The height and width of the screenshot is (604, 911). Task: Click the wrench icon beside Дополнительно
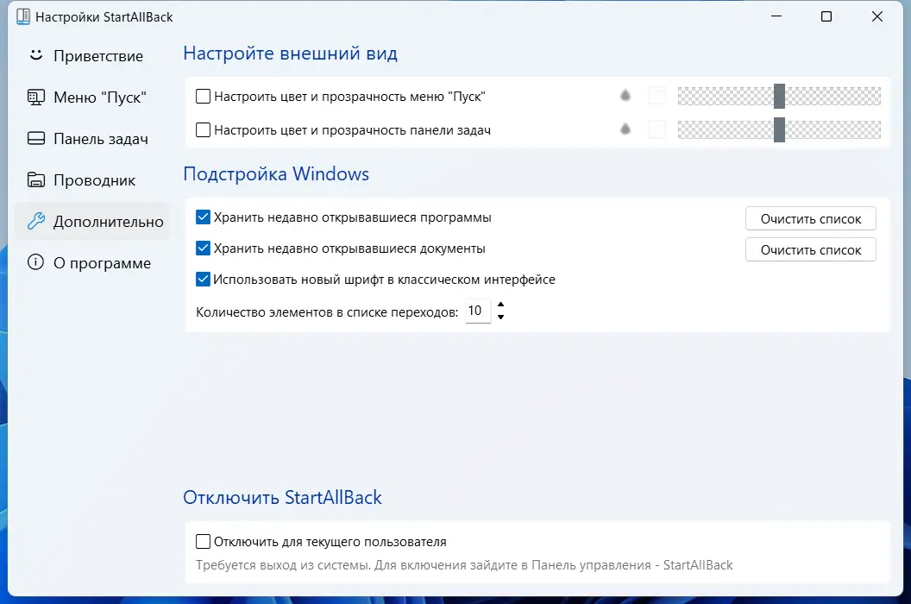tap(36, 221)
